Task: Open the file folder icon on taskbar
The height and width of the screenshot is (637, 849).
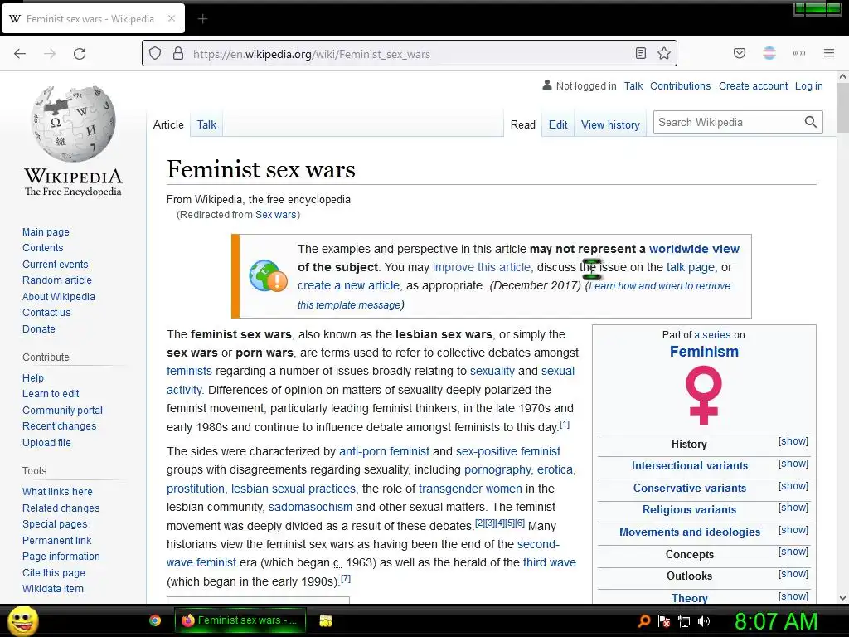Action: point(325,620)
